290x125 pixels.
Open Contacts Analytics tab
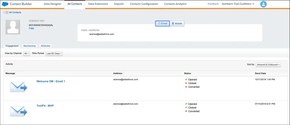pos(175,4)
